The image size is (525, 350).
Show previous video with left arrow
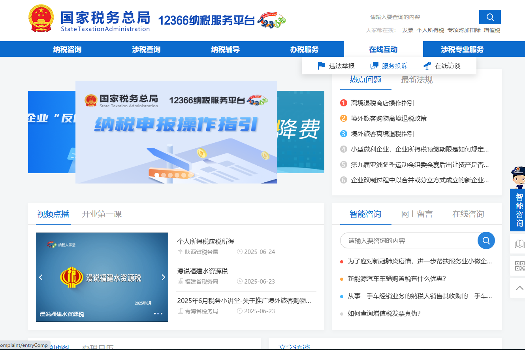[x=41, y=277]
